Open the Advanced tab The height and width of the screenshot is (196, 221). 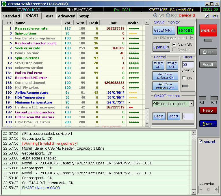tap(66, 16)
